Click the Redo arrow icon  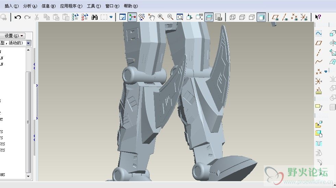coord(27,17)
